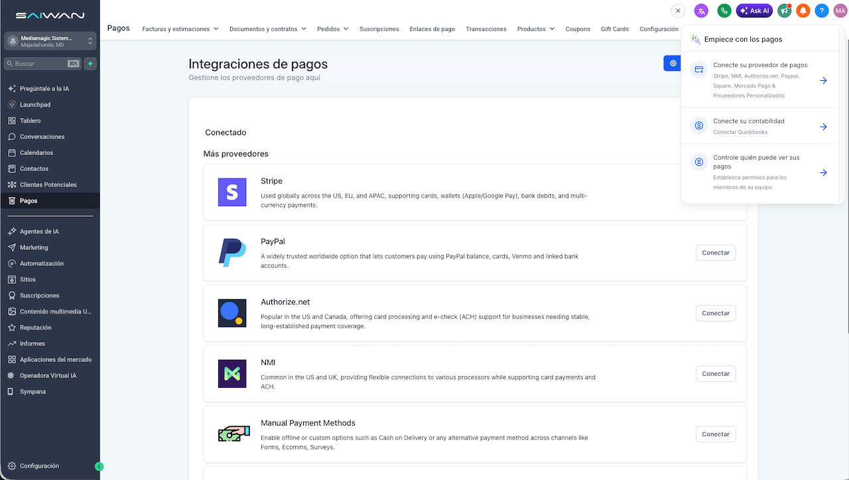Connect the Authorize.net provider

coord(716,313)
